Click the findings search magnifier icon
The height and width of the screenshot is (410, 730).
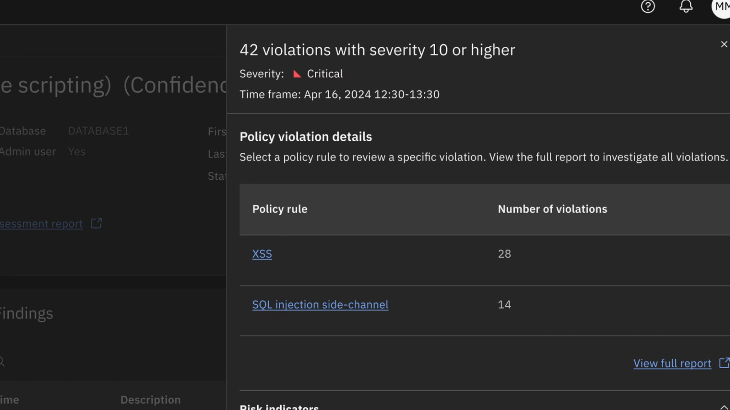[x=2, y=362]
